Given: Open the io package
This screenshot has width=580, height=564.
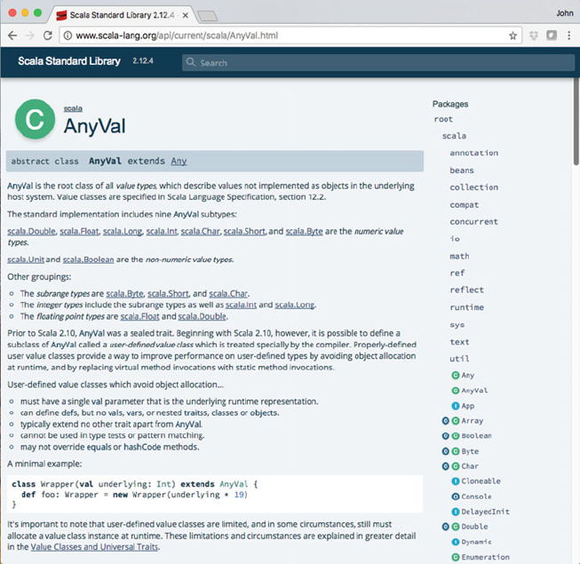Looking at the screenshot, I should tap(455, 239).
